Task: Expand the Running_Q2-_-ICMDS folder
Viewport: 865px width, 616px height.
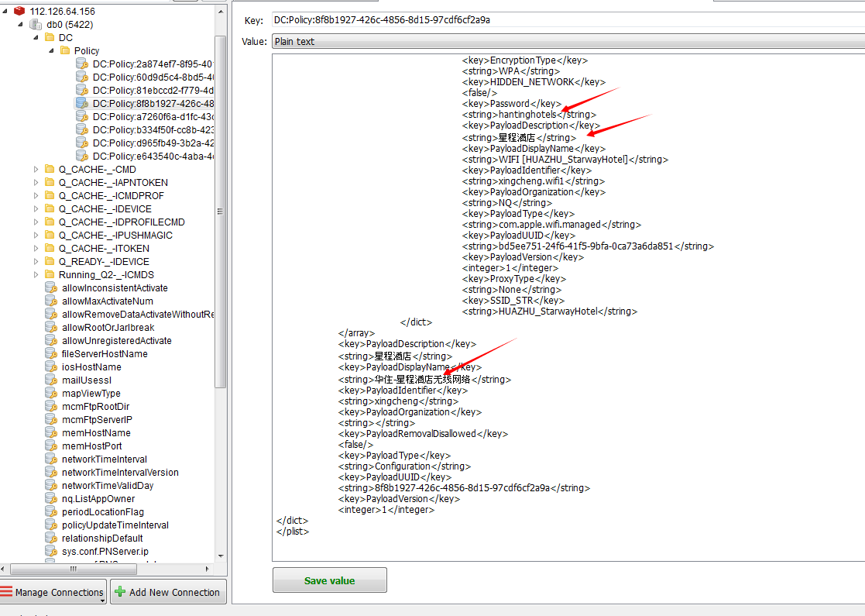Action: (x=36, y=274)
